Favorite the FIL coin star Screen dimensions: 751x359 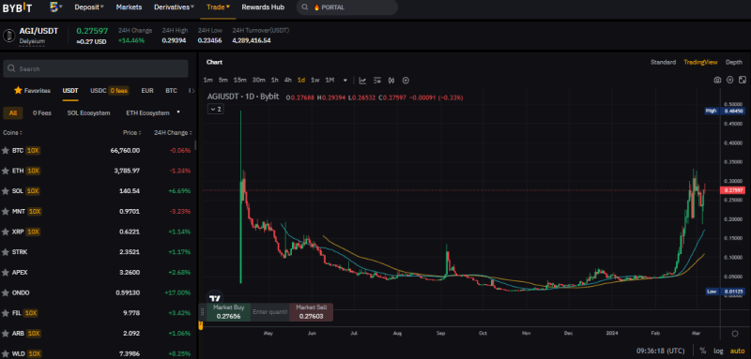point(6,313)
